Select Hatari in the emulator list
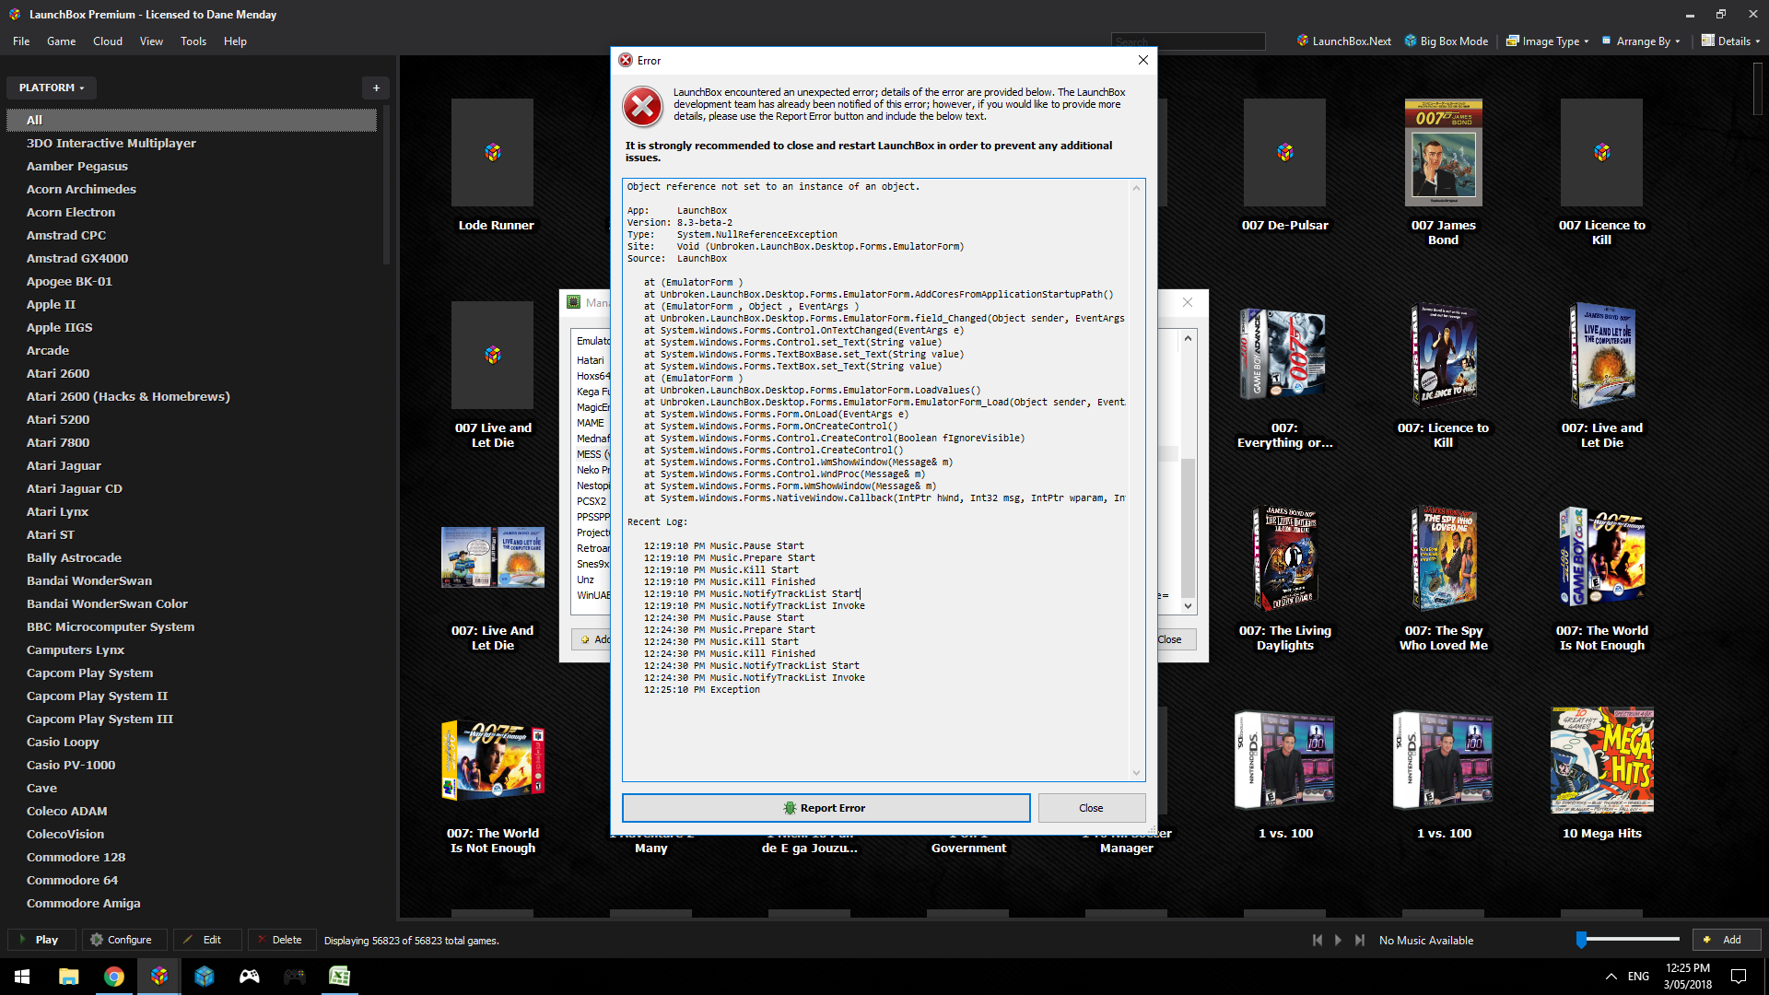This screenshot has height=995, width=1769. click(591, 360)
